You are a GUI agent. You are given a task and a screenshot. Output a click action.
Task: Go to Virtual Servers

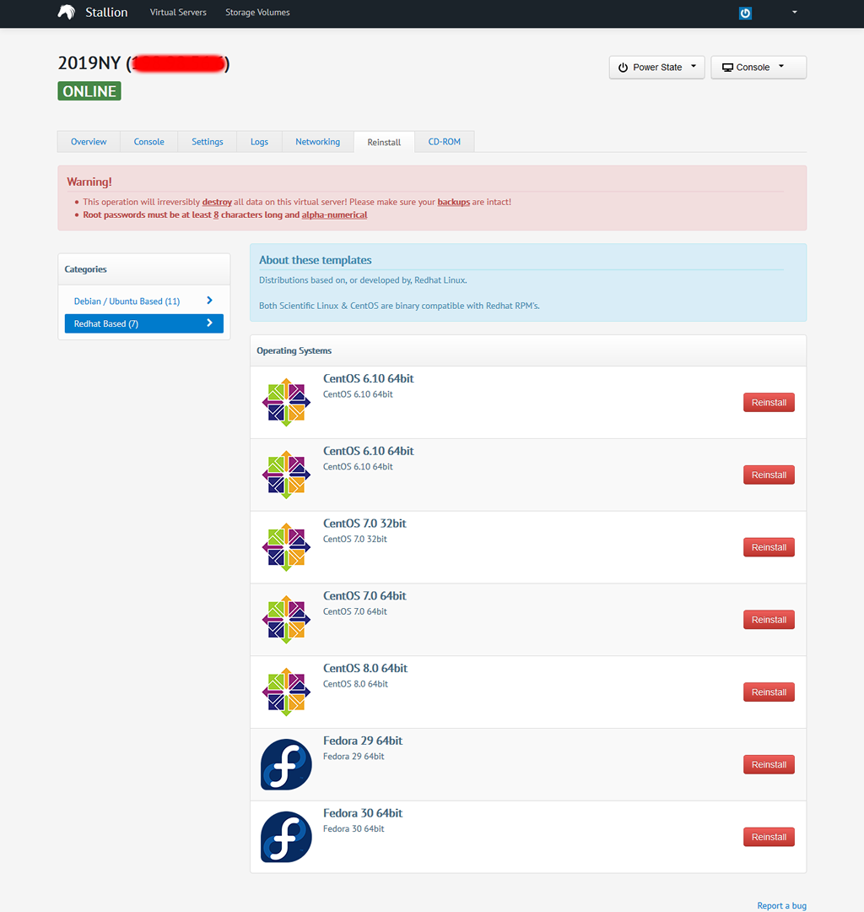178,12
